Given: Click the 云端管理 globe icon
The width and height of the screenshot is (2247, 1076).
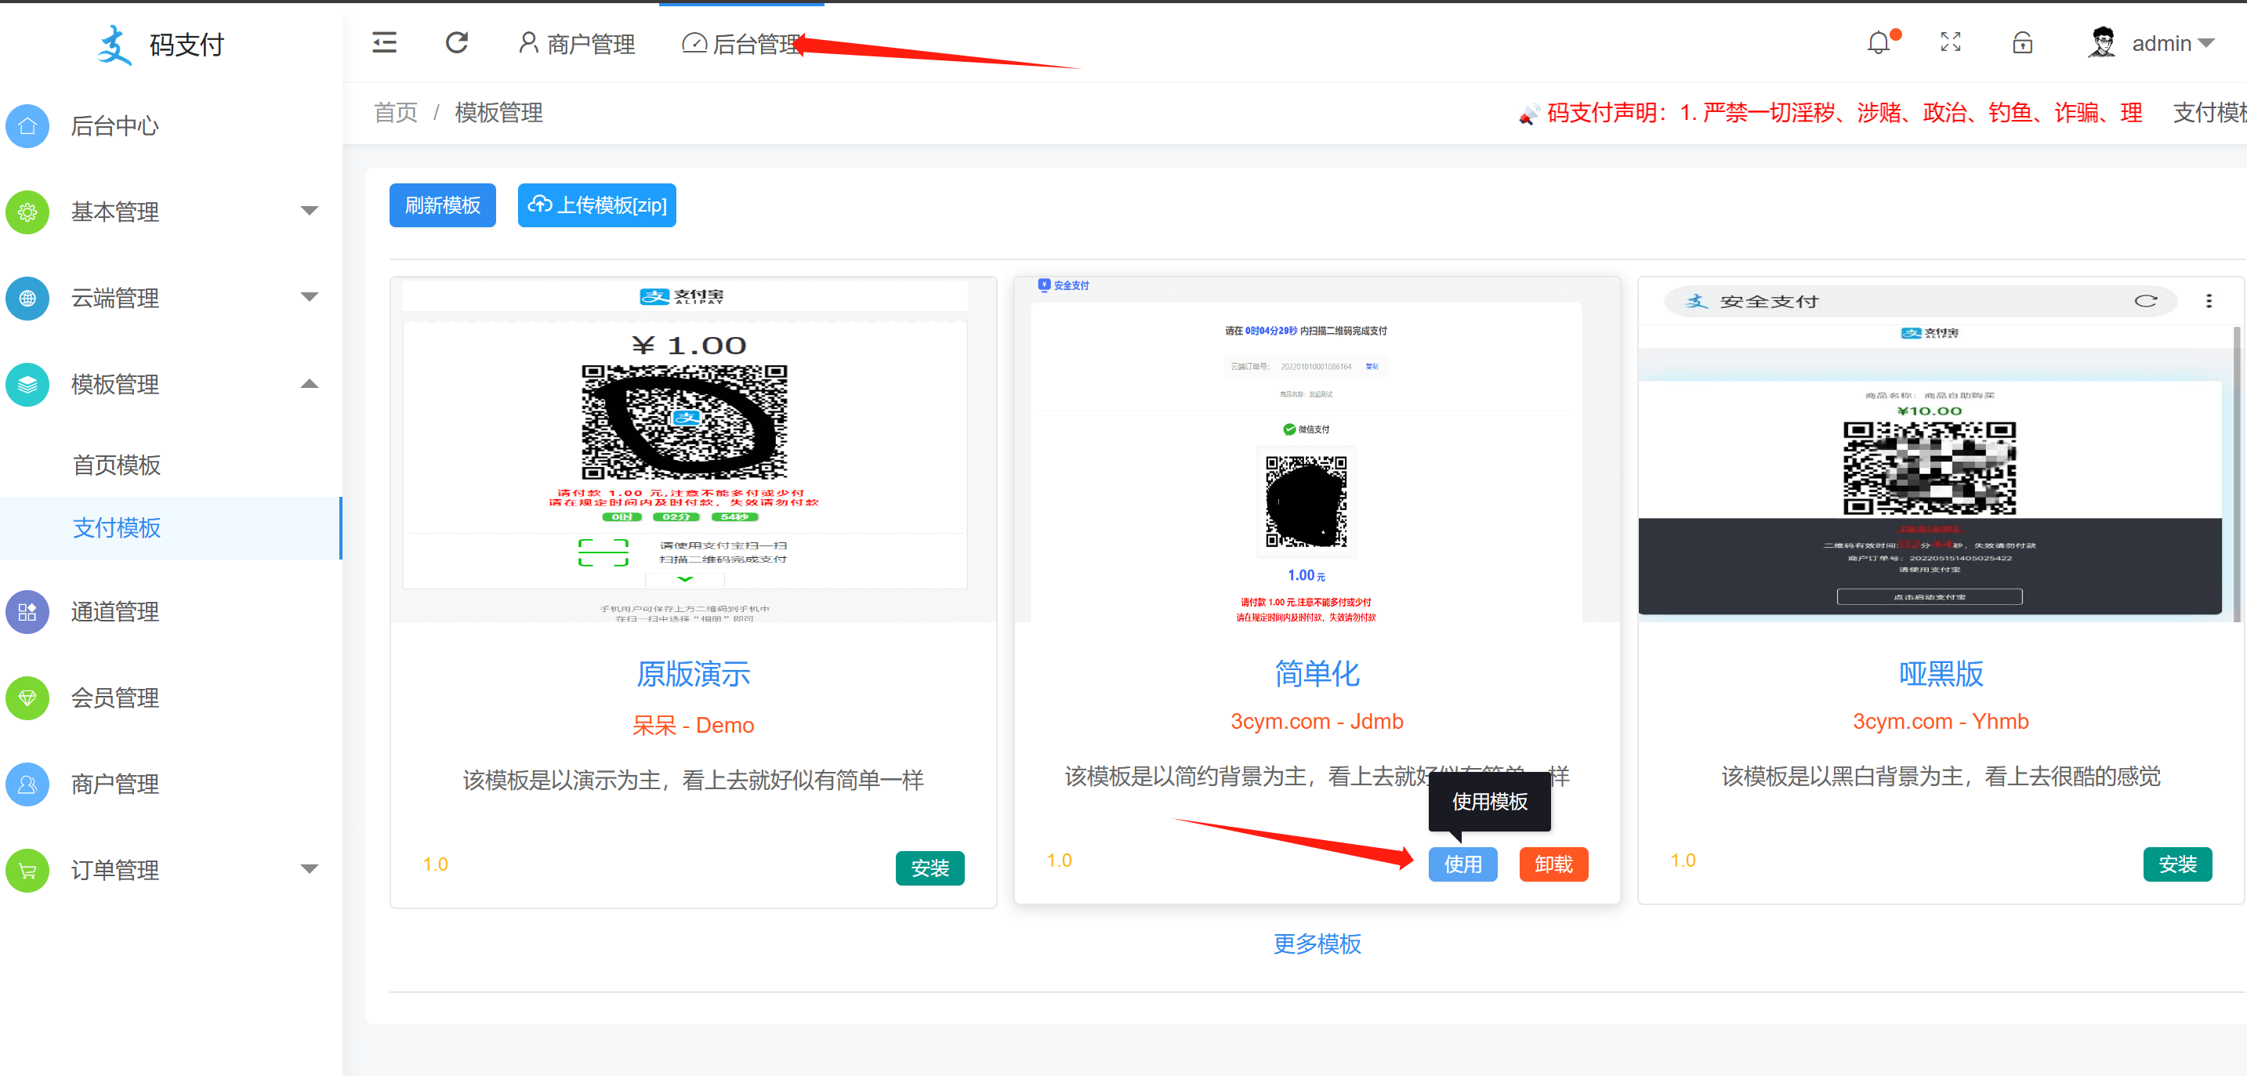Looking at the screenshot, I should tap(28, 299).
